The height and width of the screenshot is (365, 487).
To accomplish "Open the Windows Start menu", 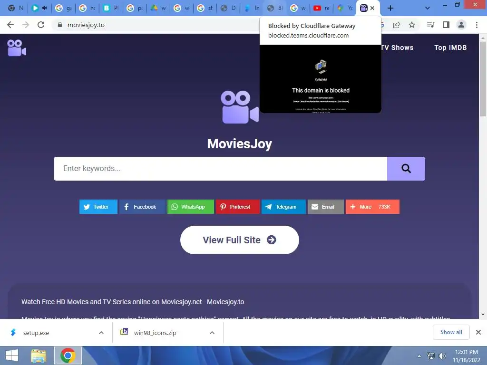I will tap(12, 355).
